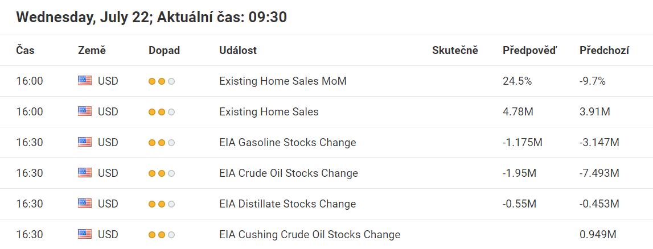Click impact dots for EIA Cushing Crude Oil row
The image size is (653, 249).
coord(162,235)
